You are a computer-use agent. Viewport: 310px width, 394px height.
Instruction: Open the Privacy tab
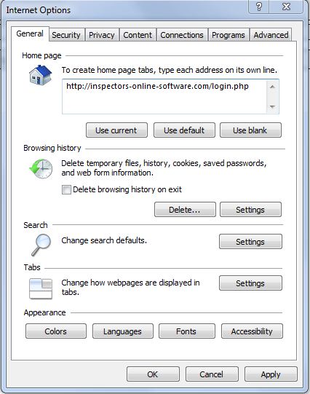click(102, 35)
